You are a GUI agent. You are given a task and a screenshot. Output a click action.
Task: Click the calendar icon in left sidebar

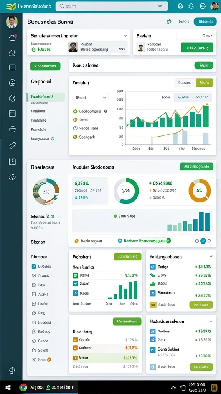[12, 161]
